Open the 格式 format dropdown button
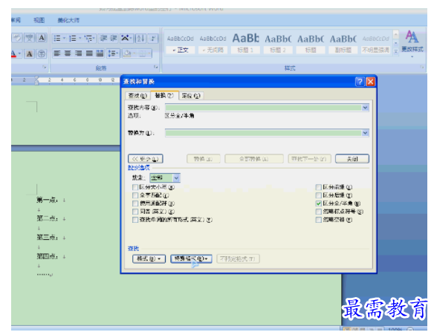 point(149,258)
